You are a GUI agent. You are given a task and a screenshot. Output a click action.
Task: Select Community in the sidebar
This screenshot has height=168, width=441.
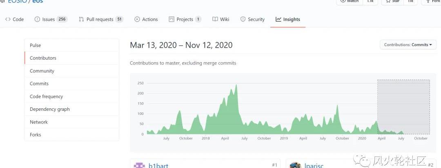[x=42, y=71]
